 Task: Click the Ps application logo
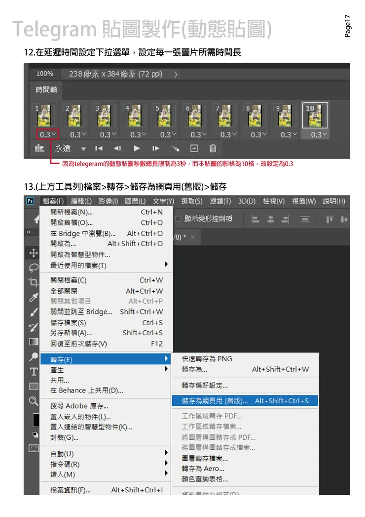pyautogui.click(x=30, y=201)
